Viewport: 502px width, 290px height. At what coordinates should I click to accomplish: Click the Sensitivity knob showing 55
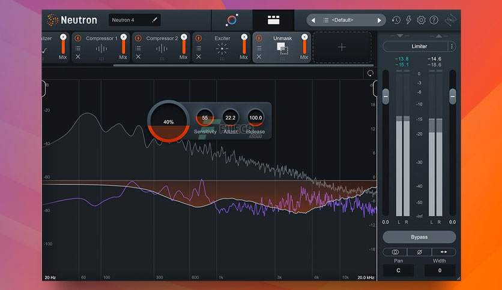[205, 118]
